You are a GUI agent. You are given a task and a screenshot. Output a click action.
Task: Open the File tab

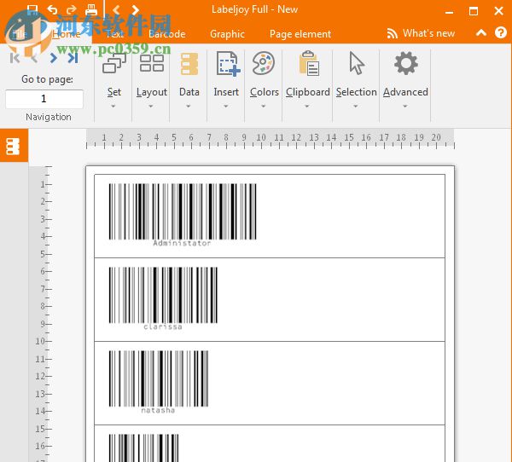click(20, 34)
